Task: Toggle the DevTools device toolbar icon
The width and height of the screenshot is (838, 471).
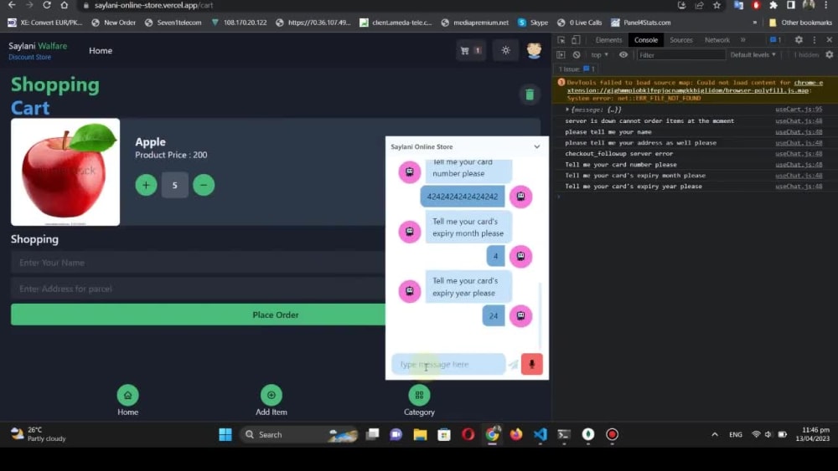Action: (x=576, y=40)
